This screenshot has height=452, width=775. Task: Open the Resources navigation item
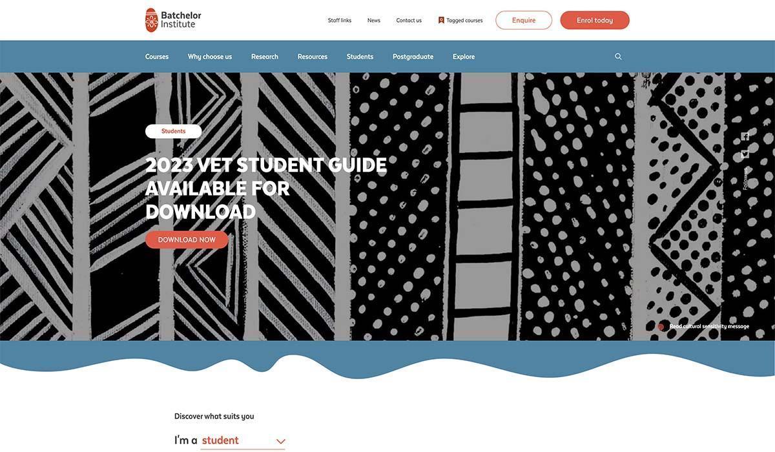click(313, 57)
